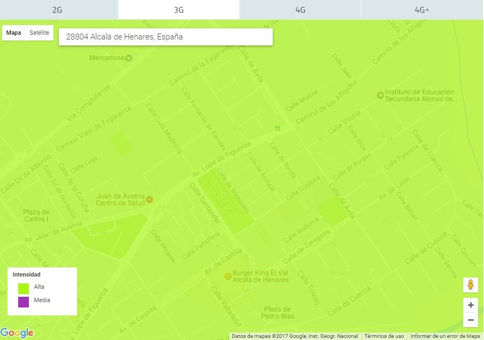The height and width of the screenshot is (340, 484).
Task: Click Informar de un error de Maps
Action: [x=445, y=336]
